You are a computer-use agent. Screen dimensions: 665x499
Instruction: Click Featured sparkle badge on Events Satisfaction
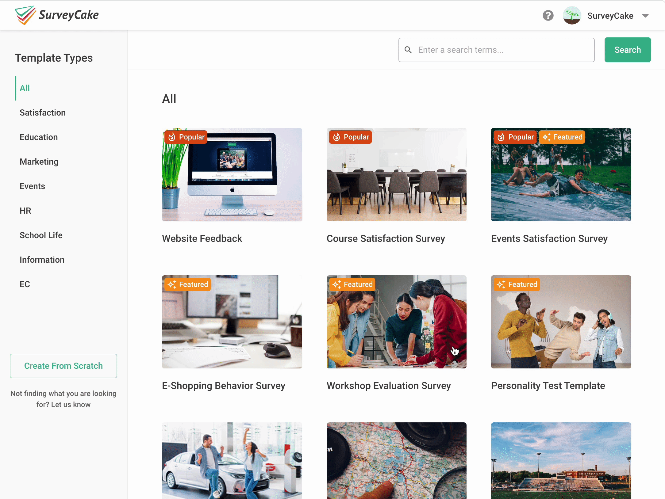tap(562, 137)
